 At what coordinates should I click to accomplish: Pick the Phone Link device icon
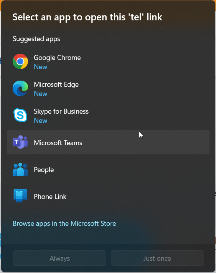click(x=20, y=196)
